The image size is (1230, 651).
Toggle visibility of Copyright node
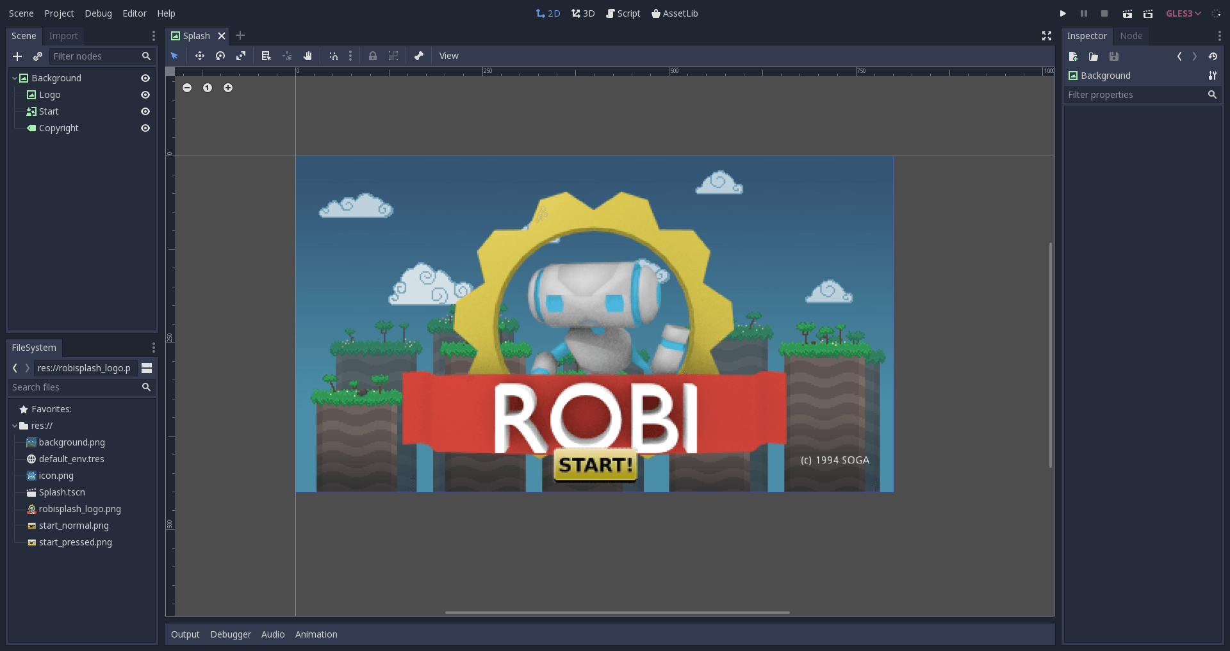(x=145, y=128)
